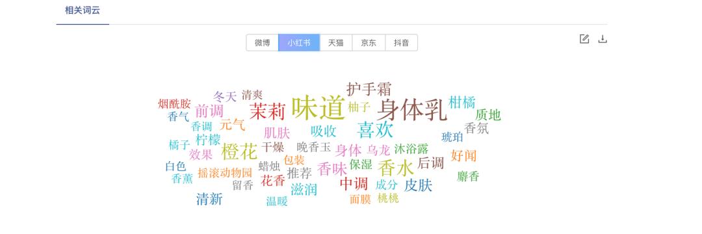The height and width of the screenshot is (234, 702).
Task: Click the word 味道 in the cloud
Action: (318, 108)
